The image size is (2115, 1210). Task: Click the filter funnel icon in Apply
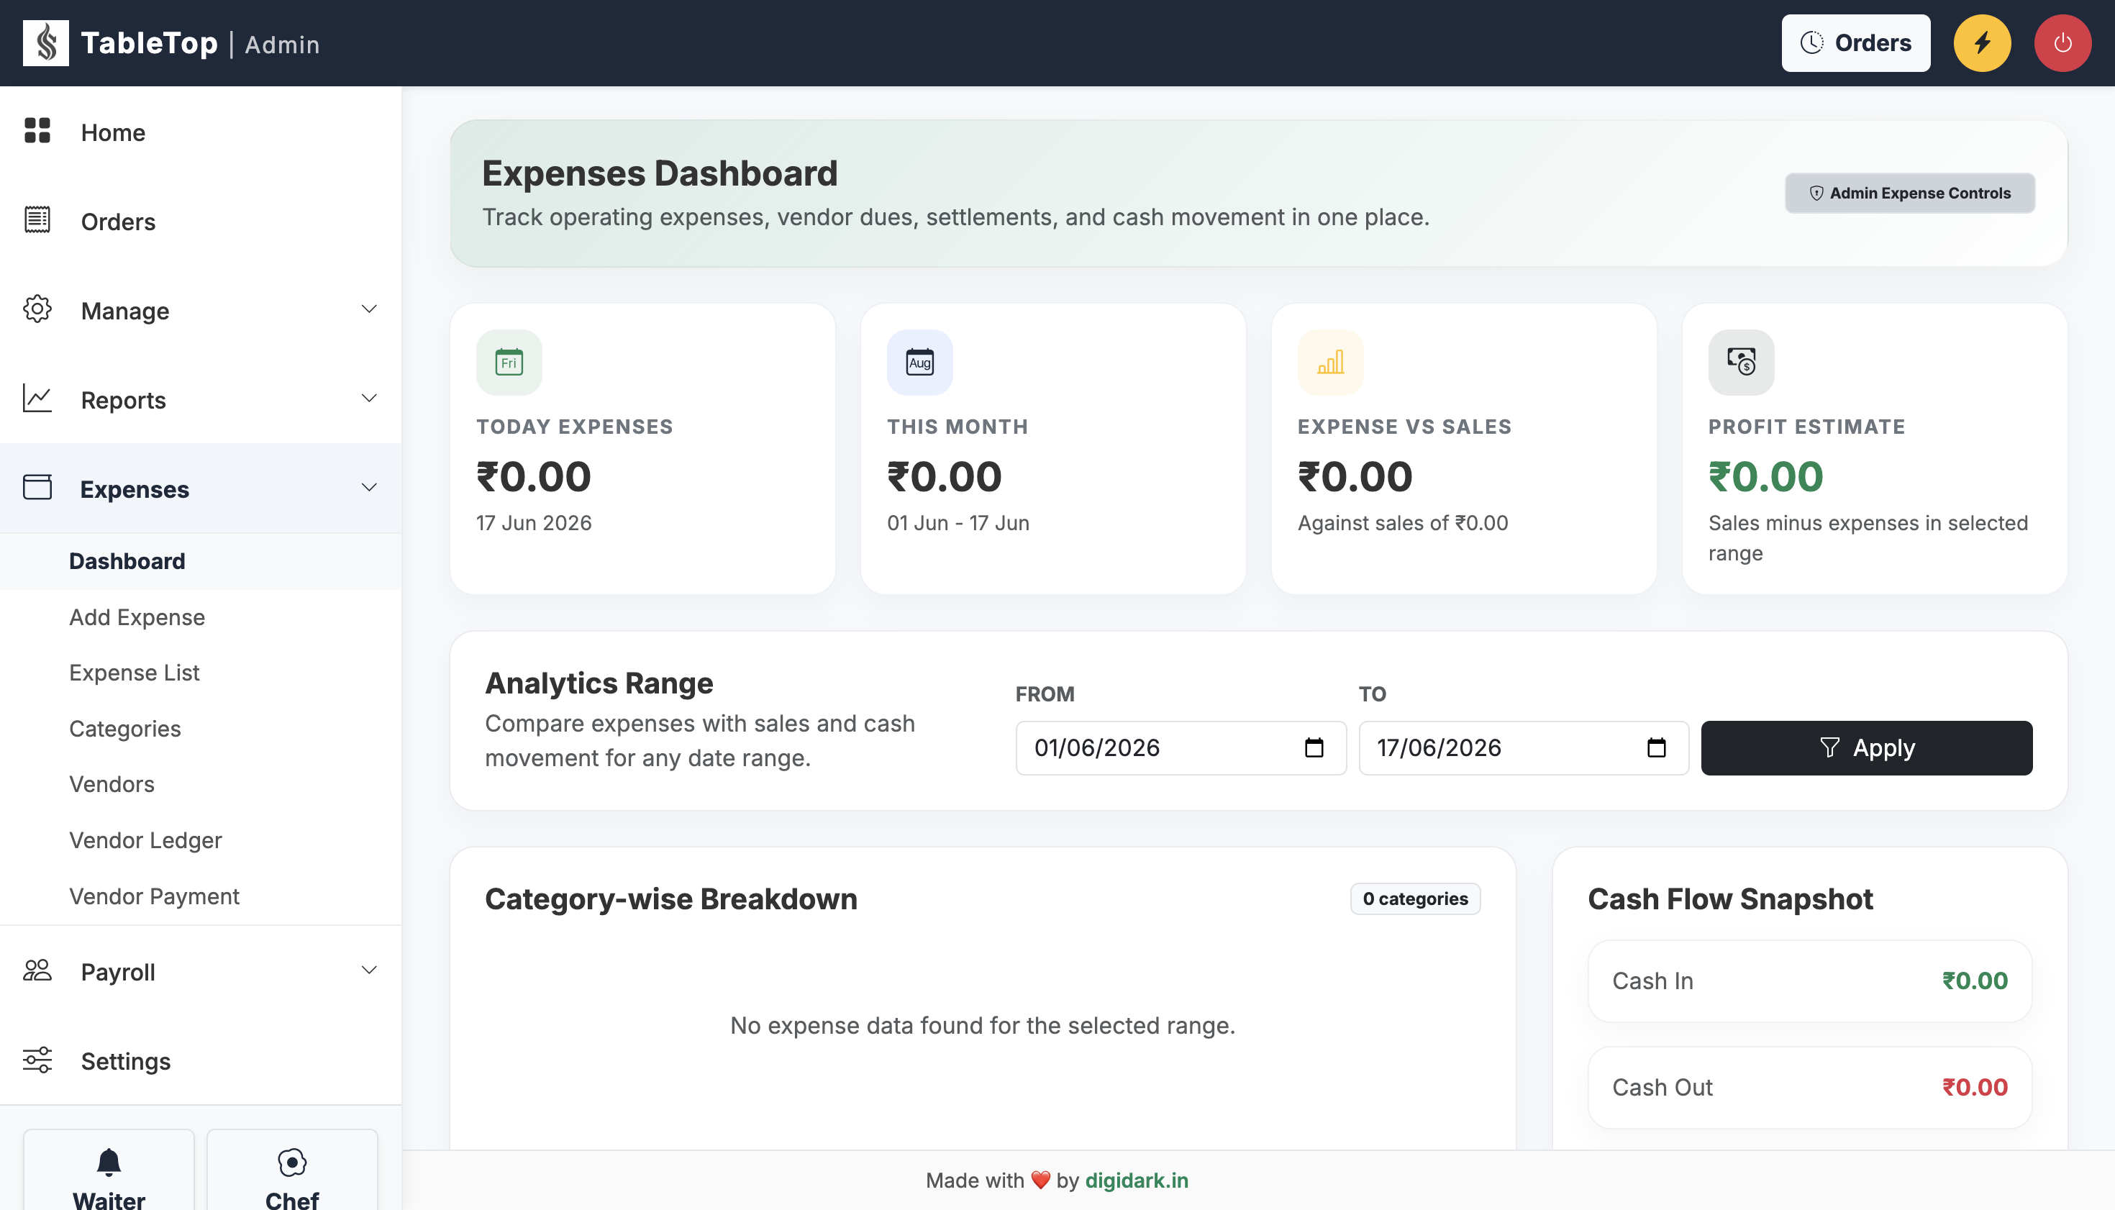coord(1829,747)
